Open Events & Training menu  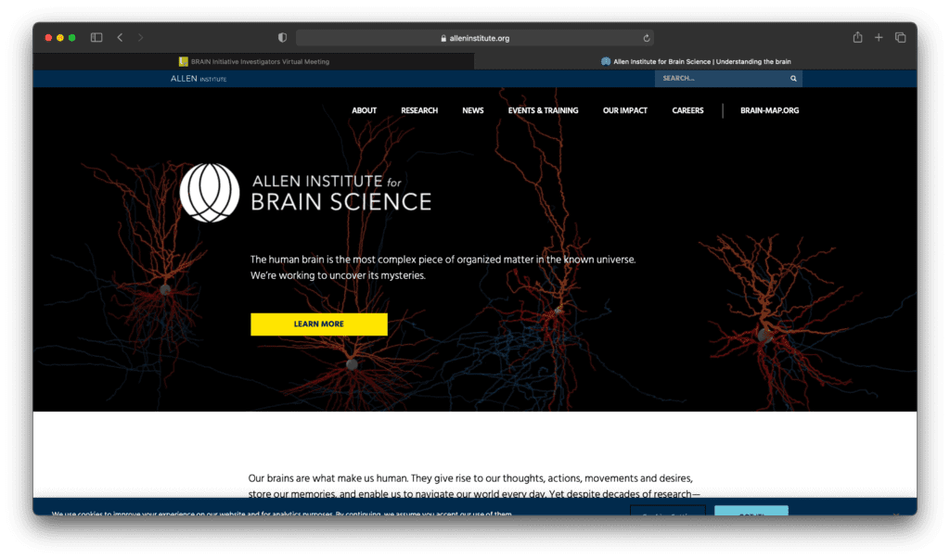[x=543, y=111]
